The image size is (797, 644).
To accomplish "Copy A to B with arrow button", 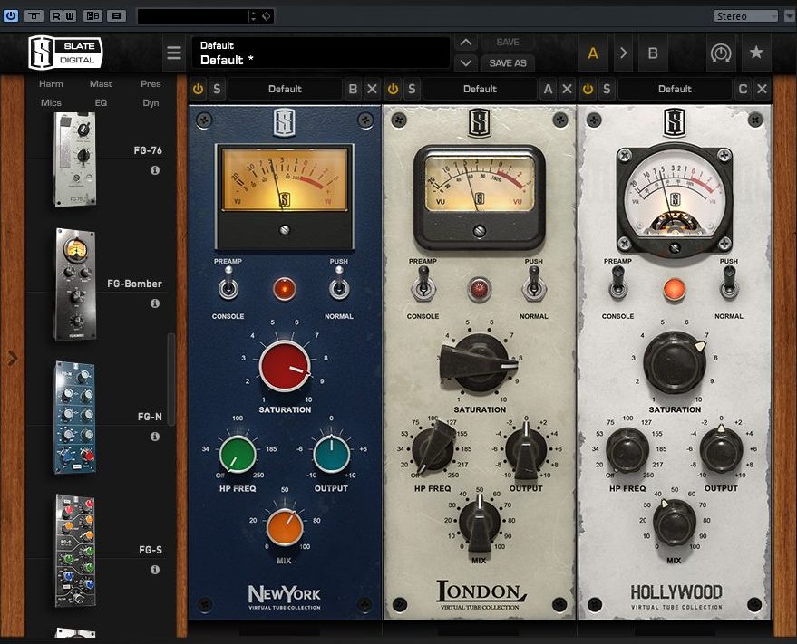I will coord(623,53).
